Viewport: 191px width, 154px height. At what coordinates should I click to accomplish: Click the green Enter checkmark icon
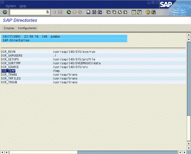tap(5, 12)
